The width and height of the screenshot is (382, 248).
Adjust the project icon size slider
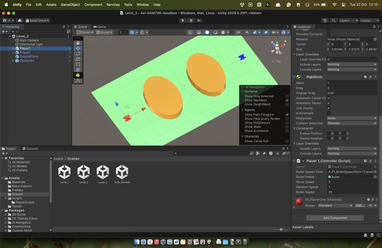pyautogui.click(x=281, y=229)
